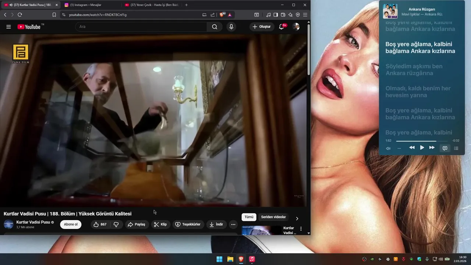This screenshot has width=471, height=265.
Task: Subscribe with Abone ol button
Action: click(x=71, y=225)
